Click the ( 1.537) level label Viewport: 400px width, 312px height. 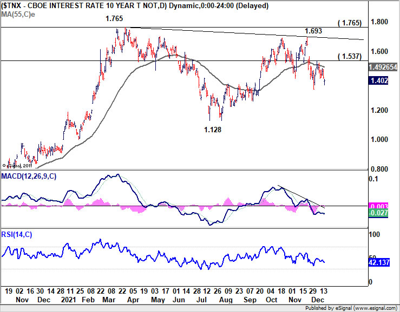[x=350, y=56]
